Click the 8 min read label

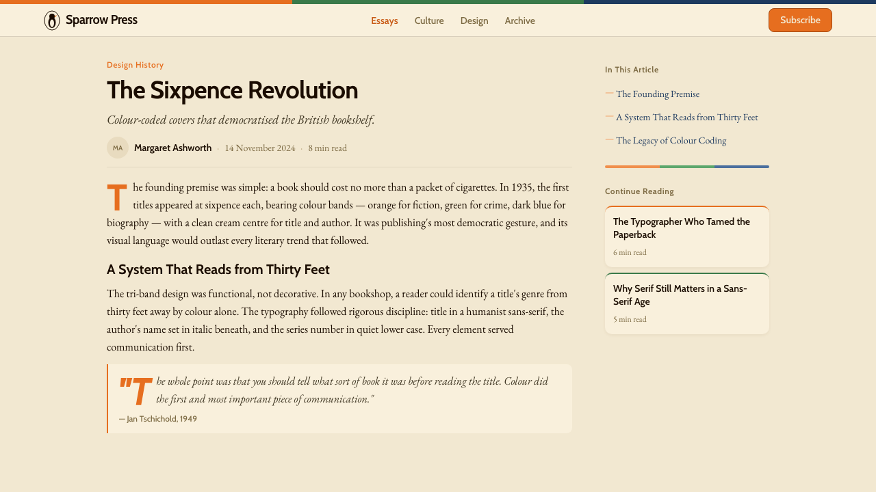point(328,148)
